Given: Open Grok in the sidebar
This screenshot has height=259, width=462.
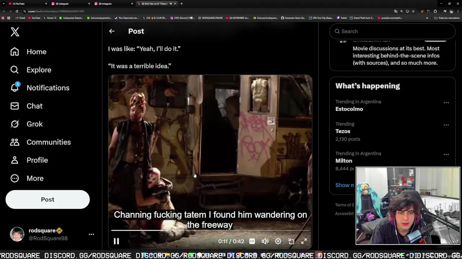Looking at the screenshot, I should [26, 124].
